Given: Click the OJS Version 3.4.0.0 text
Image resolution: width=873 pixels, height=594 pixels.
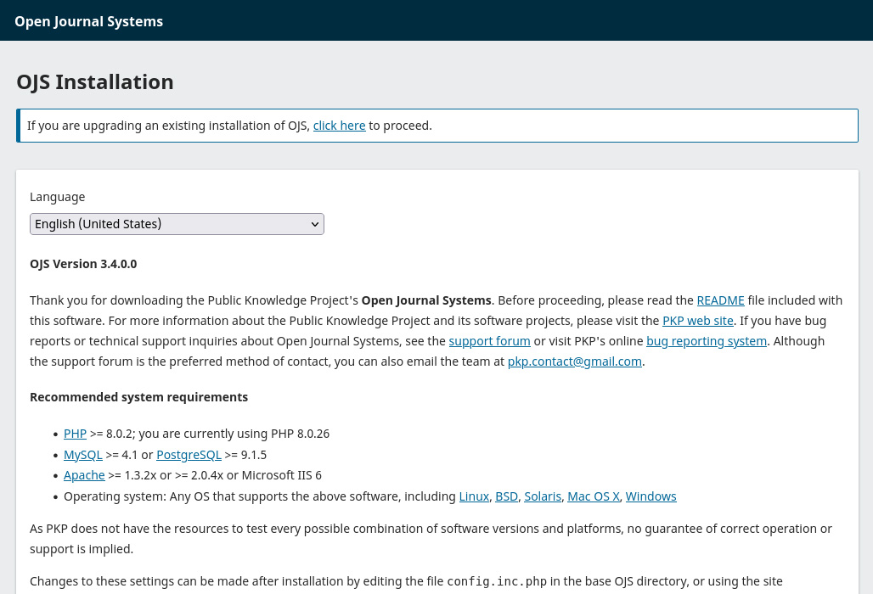Looking at the screenshot, I should coord(83,264).
